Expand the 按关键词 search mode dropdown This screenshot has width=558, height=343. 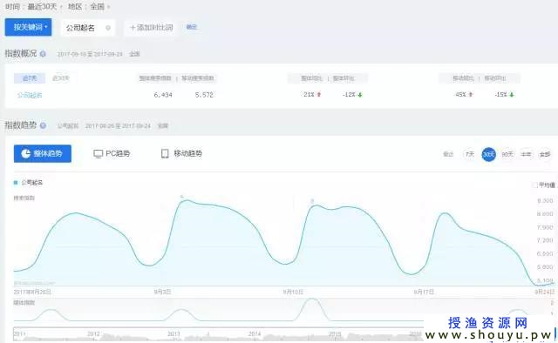(28, 27)
